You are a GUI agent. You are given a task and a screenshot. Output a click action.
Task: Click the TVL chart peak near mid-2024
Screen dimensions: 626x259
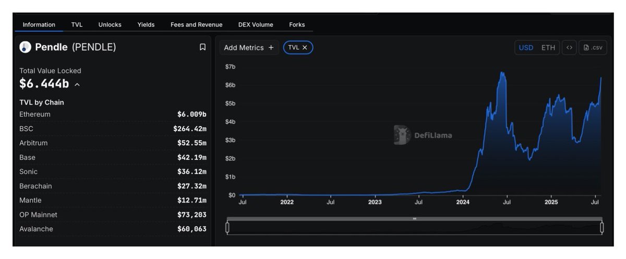pos(502,73)
